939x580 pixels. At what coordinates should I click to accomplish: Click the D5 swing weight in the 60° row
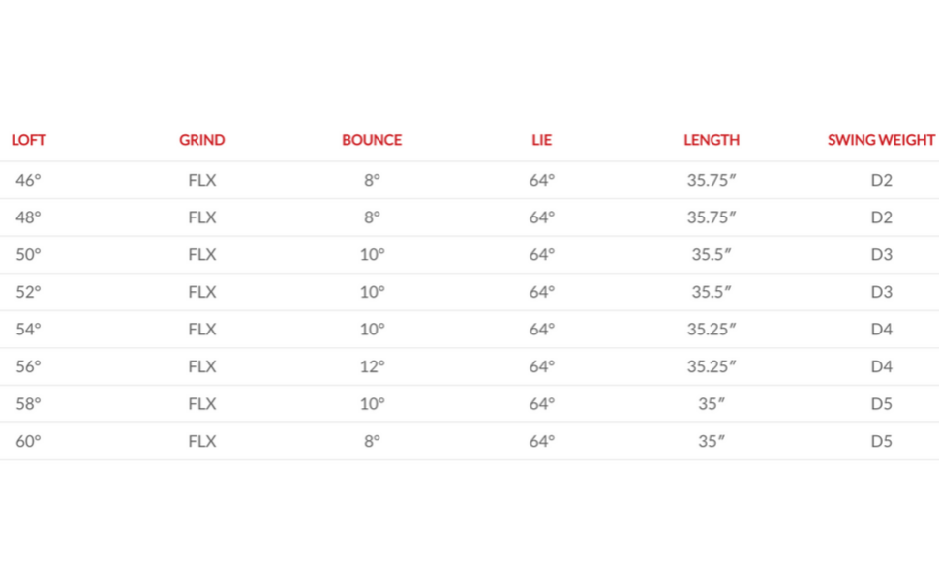(x=881, y=441)
